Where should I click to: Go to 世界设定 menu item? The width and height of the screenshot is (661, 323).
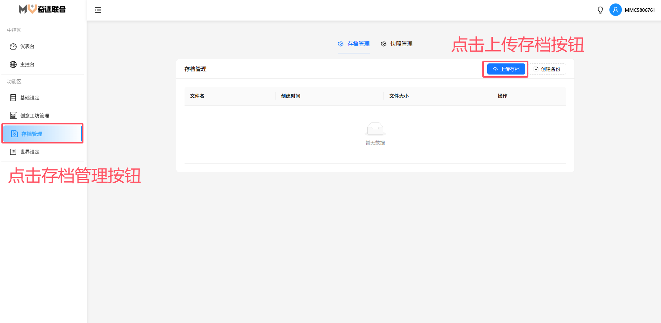(x=30, y=152)
